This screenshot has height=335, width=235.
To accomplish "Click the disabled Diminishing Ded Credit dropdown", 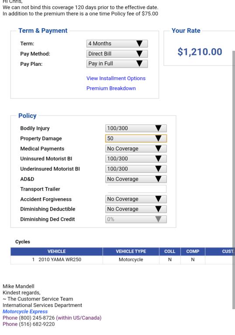I will [x=136, y=219].
